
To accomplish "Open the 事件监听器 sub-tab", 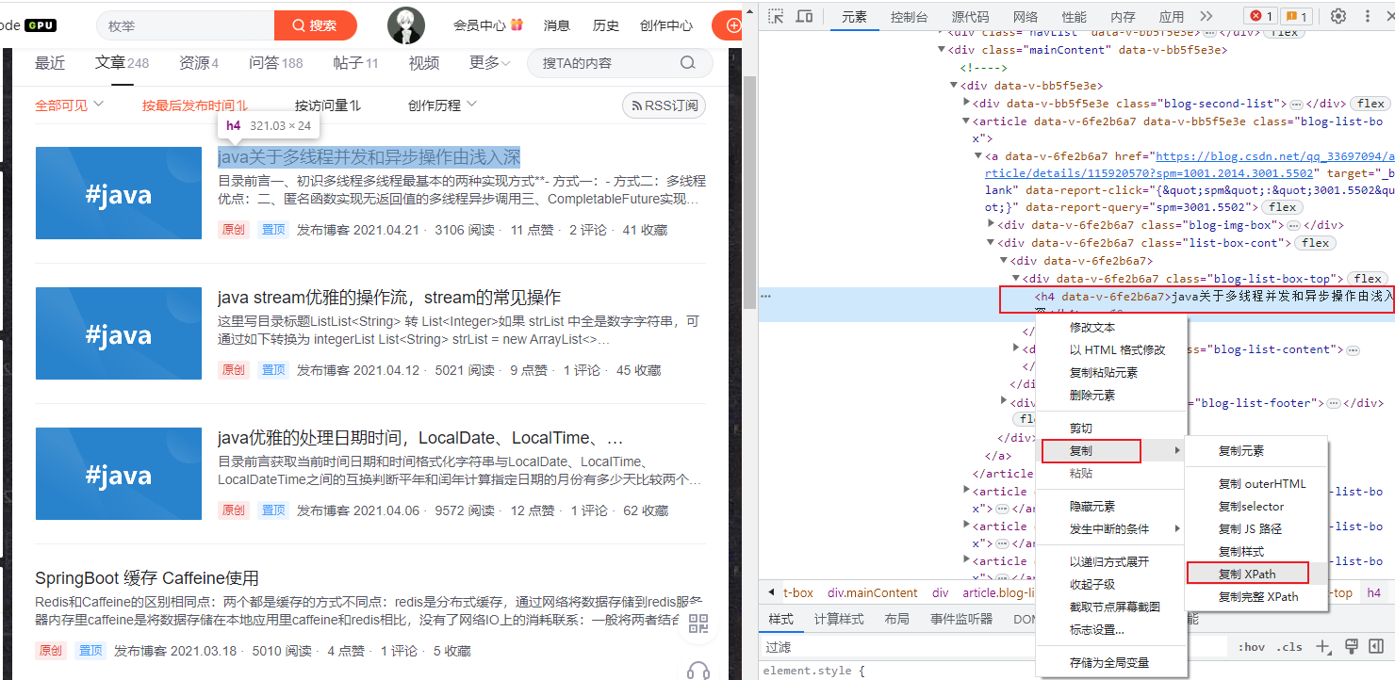I will click(x=960, y=619).
